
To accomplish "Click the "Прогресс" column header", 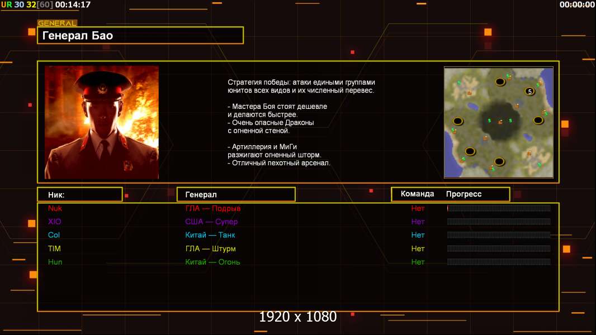I will click(463, 194).
